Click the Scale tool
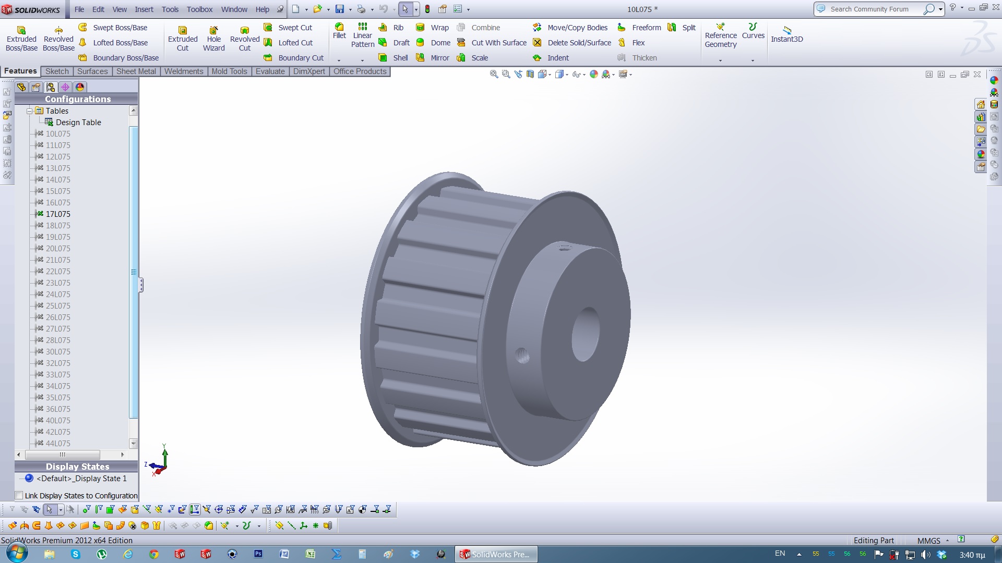The height and width of the screenshot is (563, 1002). coord(472,58)
